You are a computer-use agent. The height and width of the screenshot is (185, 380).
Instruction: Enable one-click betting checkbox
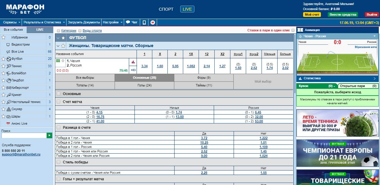click(293, 30)
